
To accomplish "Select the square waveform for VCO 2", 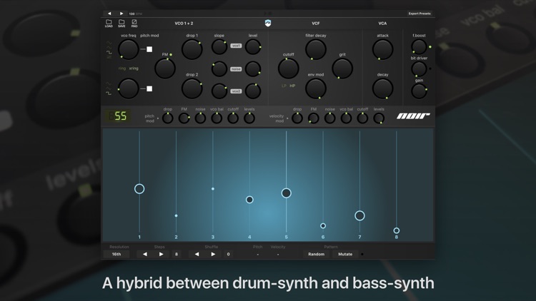I will [x=109, y=93].
